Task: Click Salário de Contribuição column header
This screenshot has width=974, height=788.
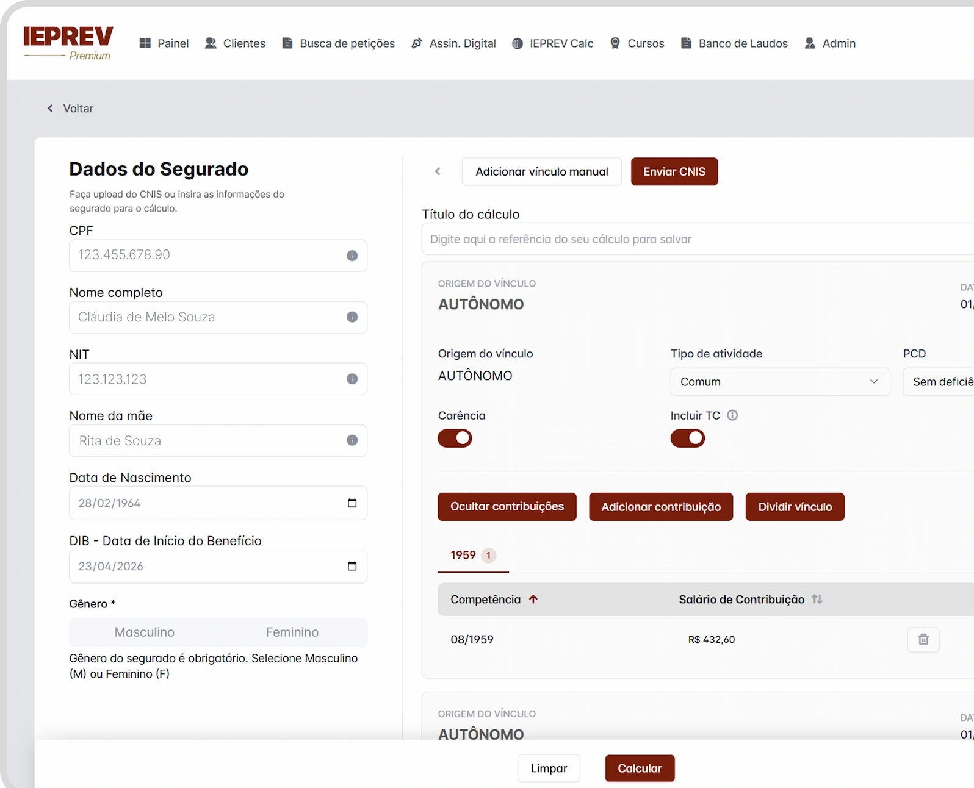Action: coord(741,600)
